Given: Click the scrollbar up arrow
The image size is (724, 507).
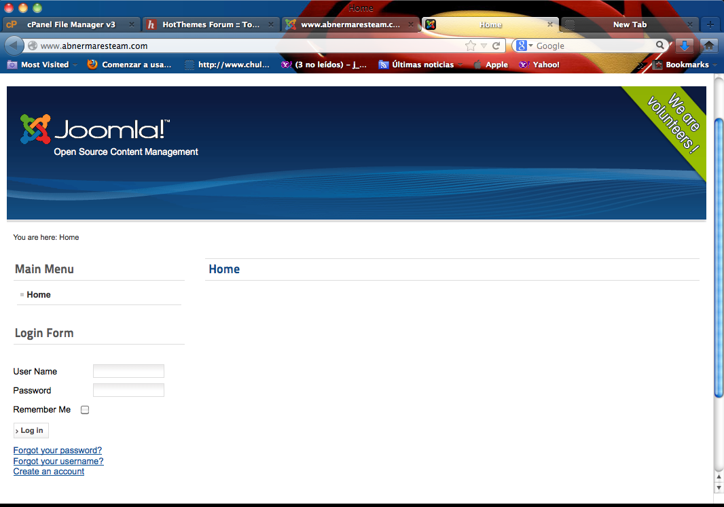Looking at the screenshot, I should tap(719, 476).
